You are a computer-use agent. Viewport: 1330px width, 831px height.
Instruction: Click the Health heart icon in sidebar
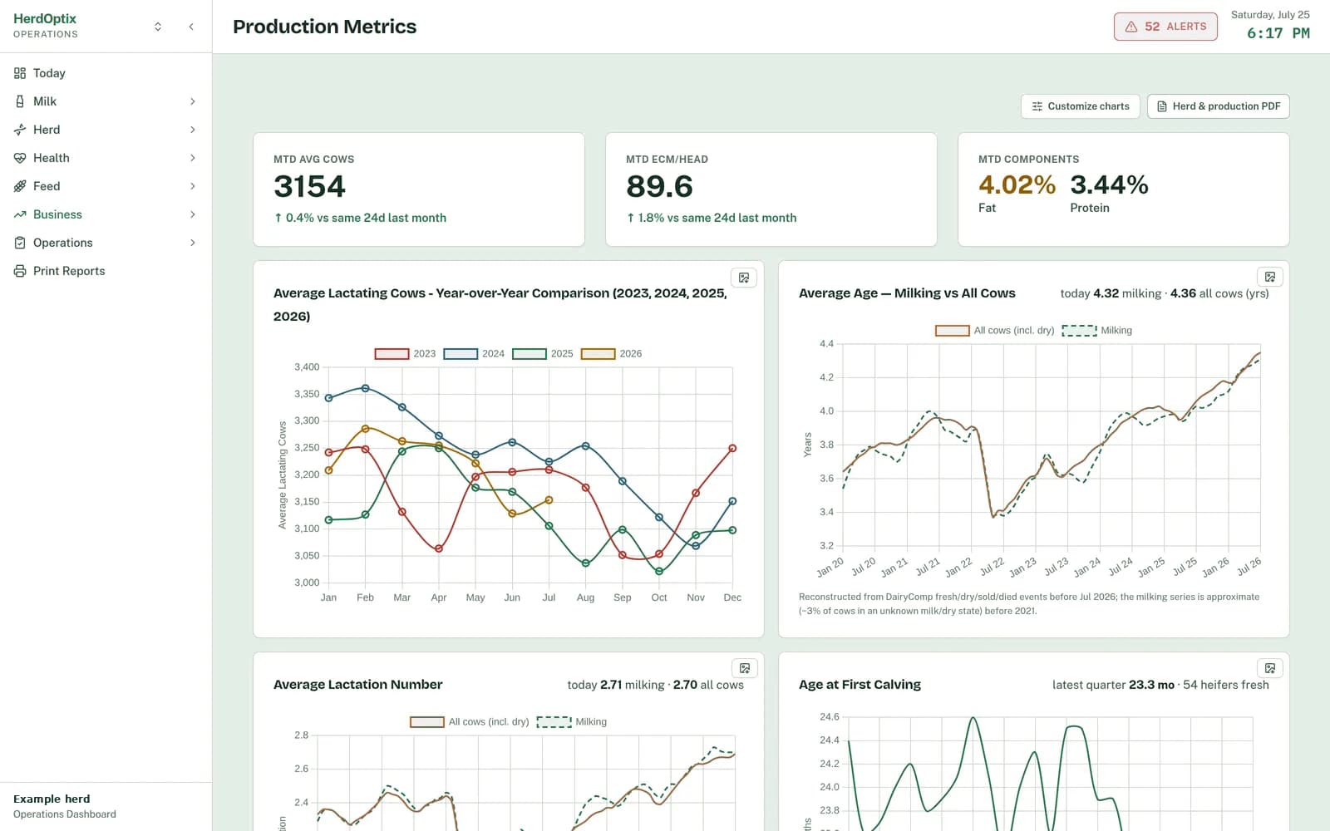pos(20,158)
